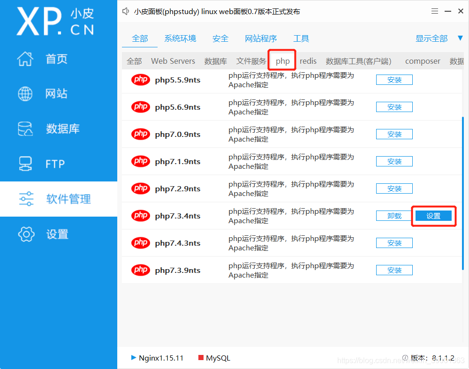469x369 pixels.
Task: Open the 数据库 database icon
Action: [25, 129]
